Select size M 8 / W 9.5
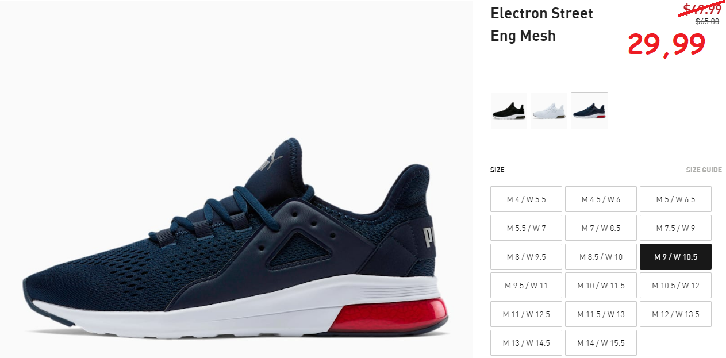This screenshot has width=726, height=358. (527, 257)
